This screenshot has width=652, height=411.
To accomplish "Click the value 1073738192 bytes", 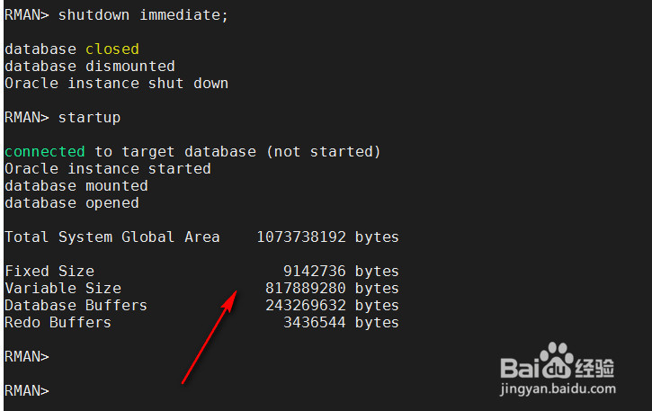I will pos(327,237).
